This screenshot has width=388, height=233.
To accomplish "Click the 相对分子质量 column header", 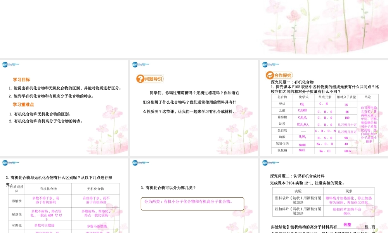I will point(346,97).
